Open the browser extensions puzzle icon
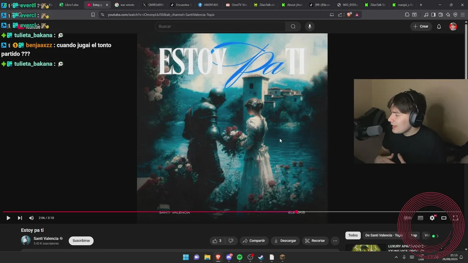468x263 pixels. click(407, 15)
